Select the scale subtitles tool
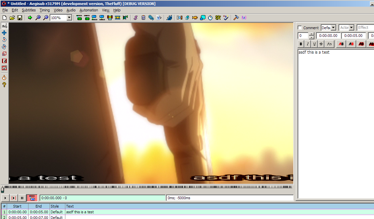 click(4, 54)
